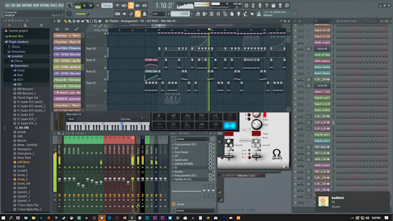Toggle the highlighted orange link icon
The width and height of the screenshot is (393, 221).
pos(138,13)
